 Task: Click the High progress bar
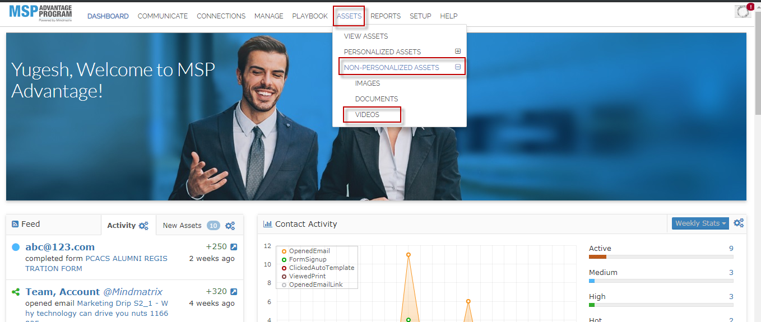point(661,305)
